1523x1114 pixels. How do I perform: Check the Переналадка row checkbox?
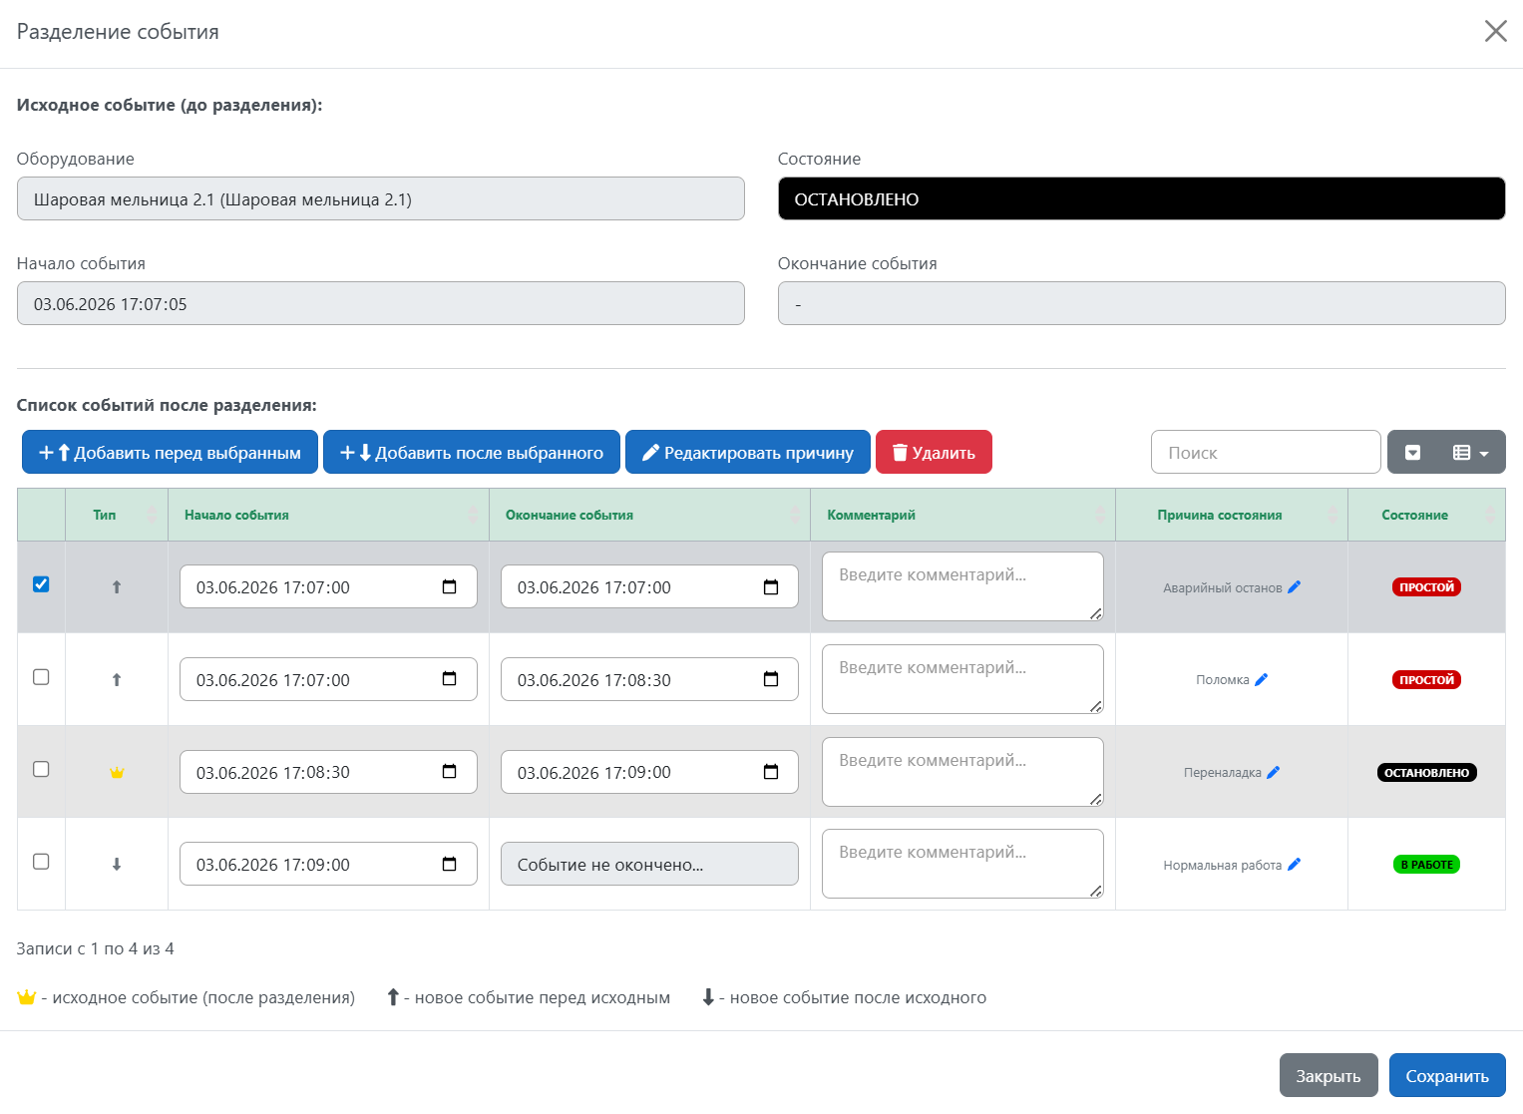pos(41,769)
